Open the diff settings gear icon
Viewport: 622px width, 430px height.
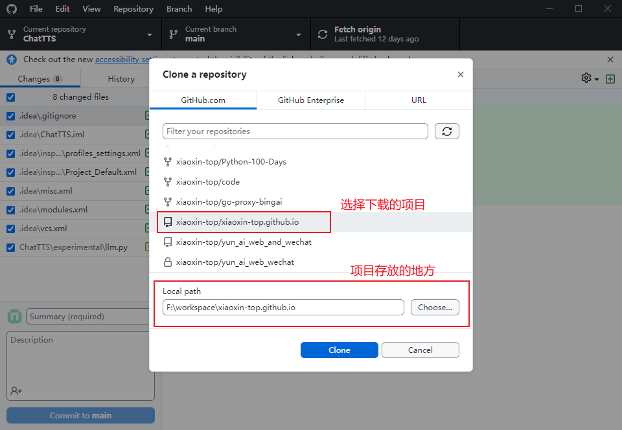tap(587, 78)
